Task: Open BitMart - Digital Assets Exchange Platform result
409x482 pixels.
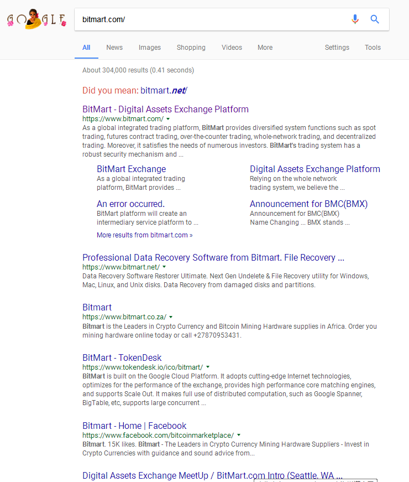Action: point(165,109)
